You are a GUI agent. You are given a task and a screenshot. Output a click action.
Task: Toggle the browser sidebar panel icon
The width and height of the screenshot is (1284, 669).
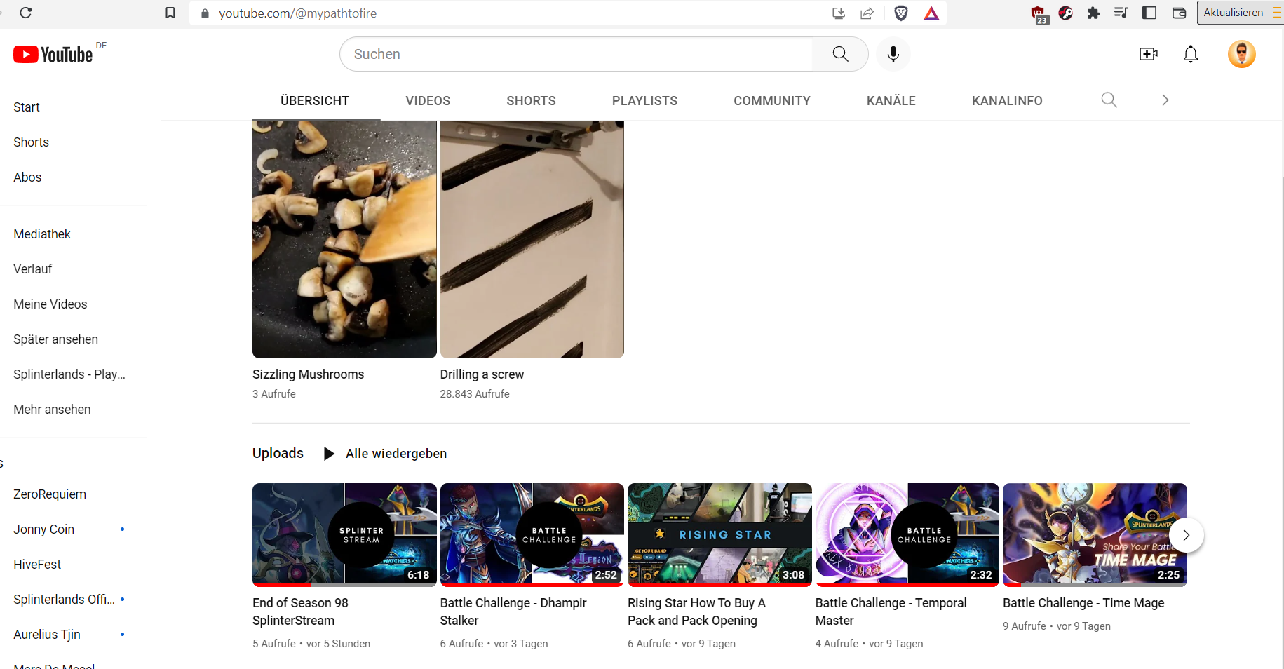(1149, 13)
